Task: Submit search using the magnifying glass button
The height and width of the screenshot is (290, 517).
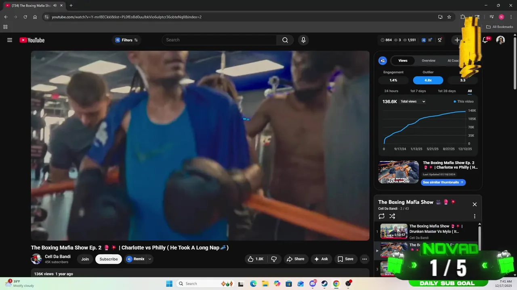Action: coord(285,40)
